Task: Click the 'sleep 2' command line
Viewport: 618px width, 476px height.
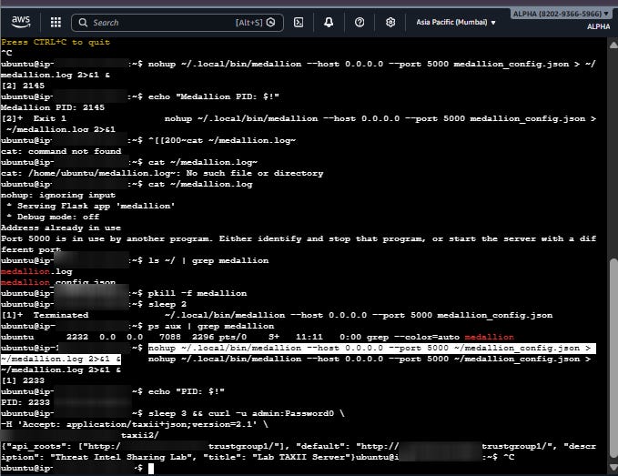Action: pos(167,304)
